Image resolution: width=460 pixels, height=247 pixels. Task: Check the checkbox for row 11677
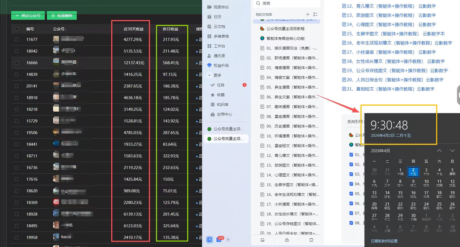click(x=16, y=39)
